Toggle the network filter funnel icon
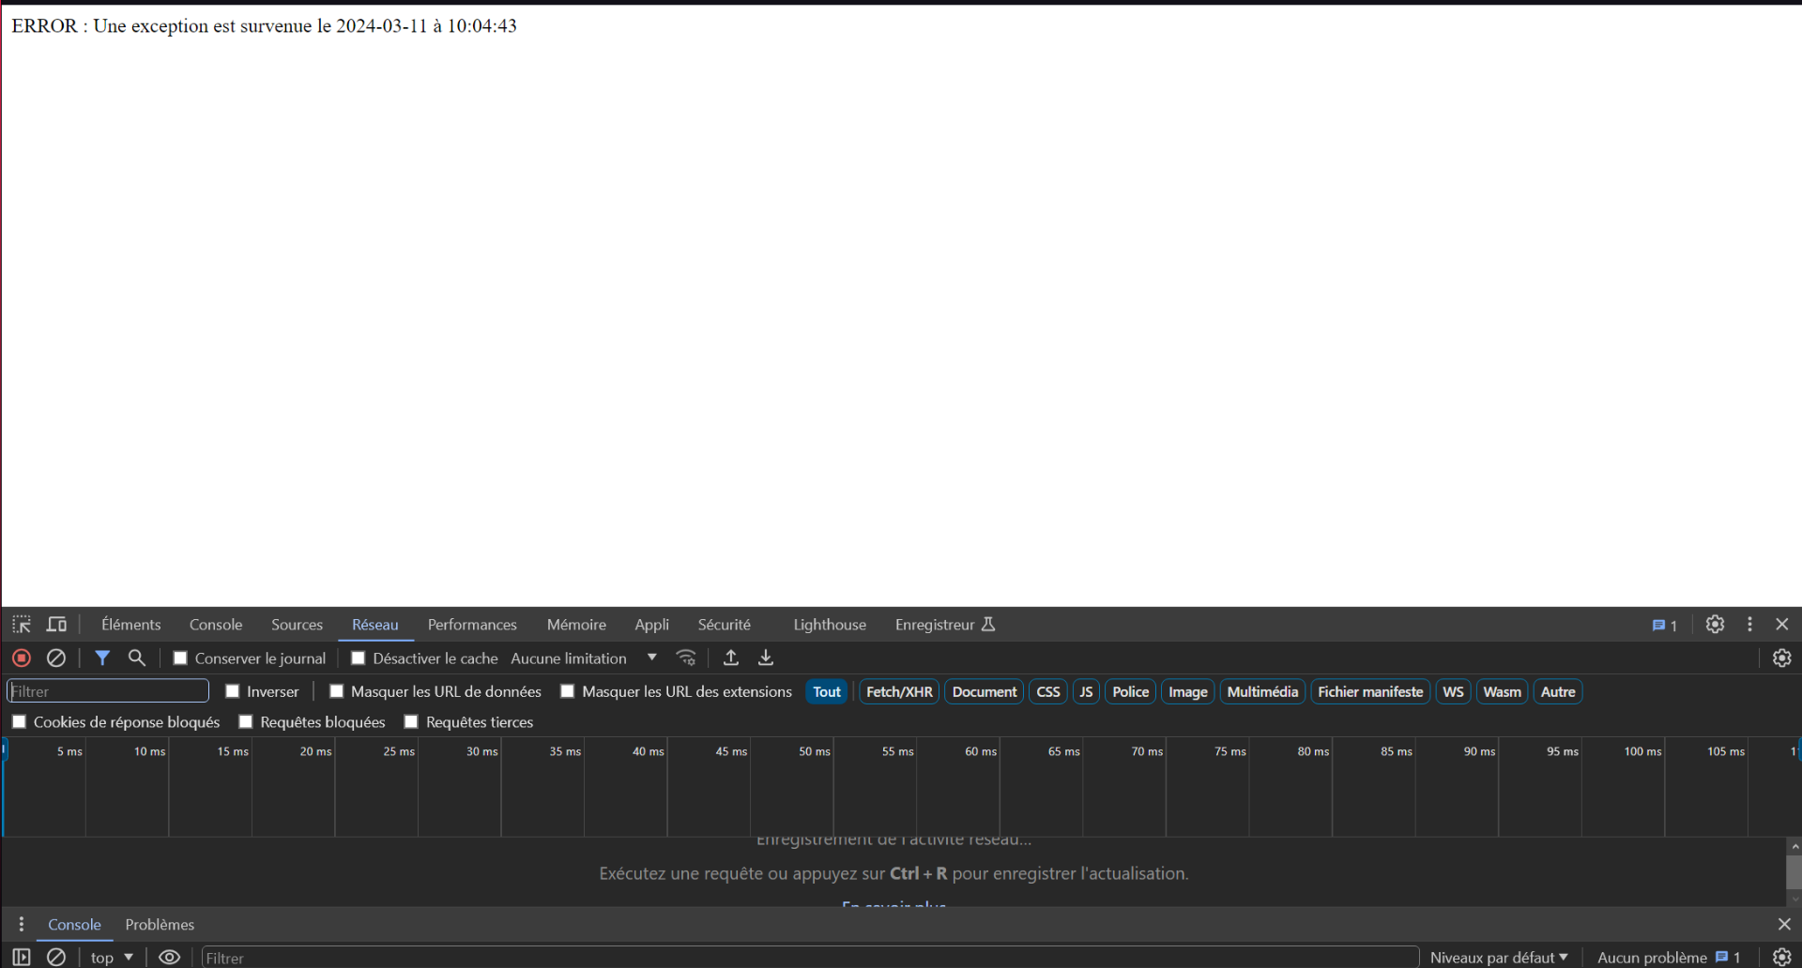 102,658
